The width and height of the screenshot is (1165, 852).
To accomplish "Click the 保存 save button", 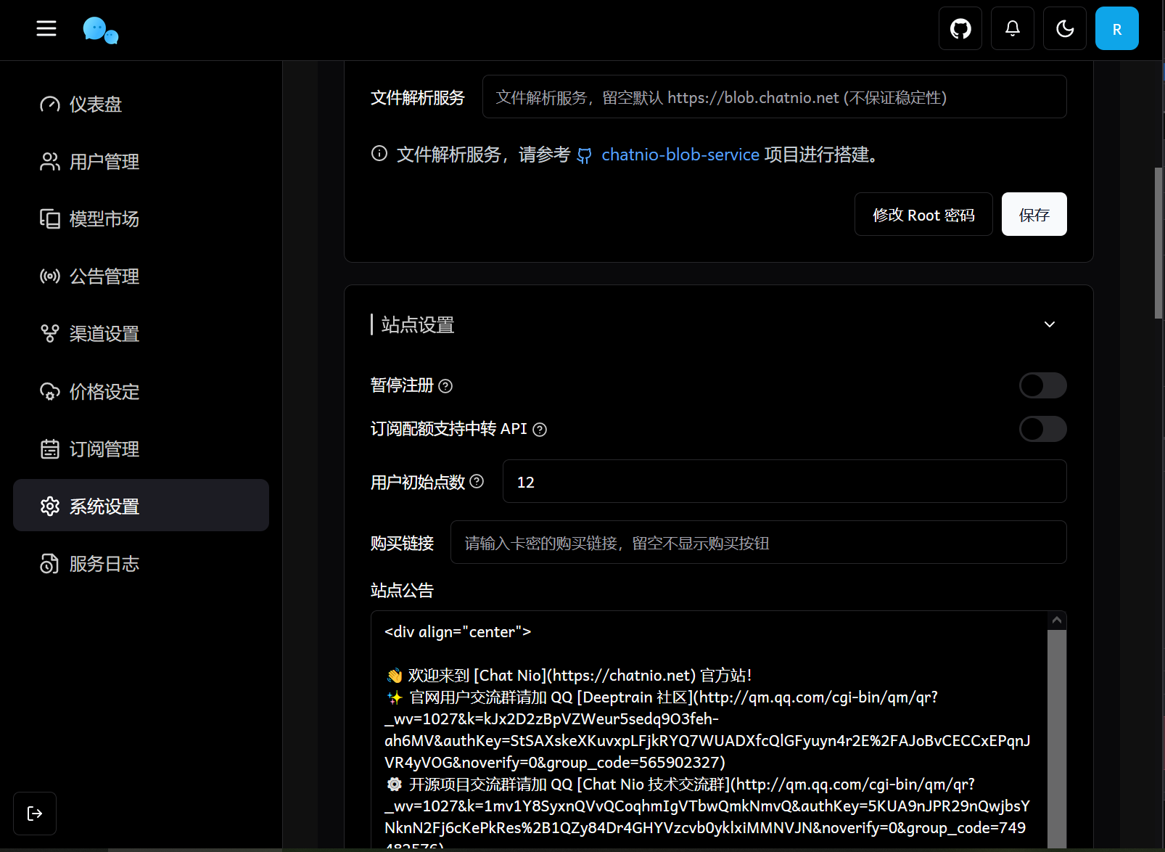I will pyautogui.click(x=1034, y=214).
